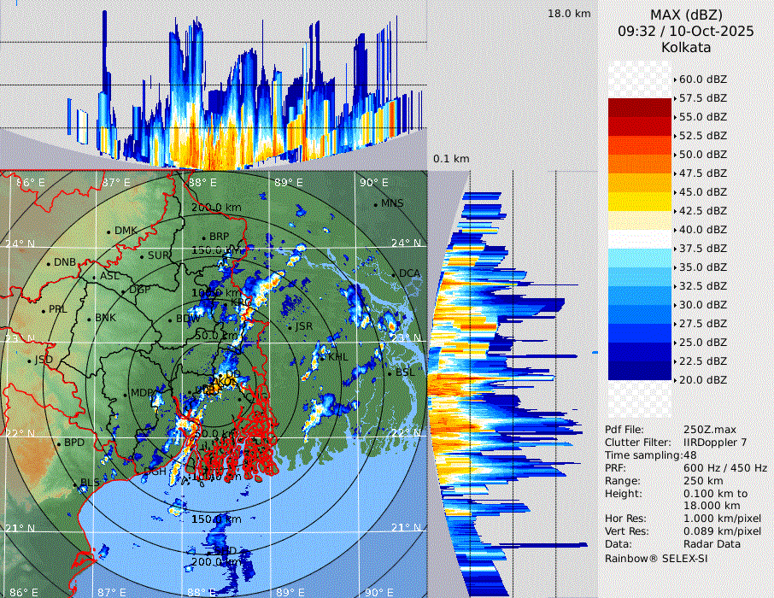Screen dimensions: 774x598
Task: Select the DCA station dot on the map
Action: pyautogui.click(x=394, y=274)
